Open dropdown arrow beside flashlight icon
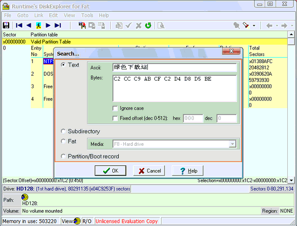Image resolution: width=297 pixels, height=226 pixels. (254, 25)
